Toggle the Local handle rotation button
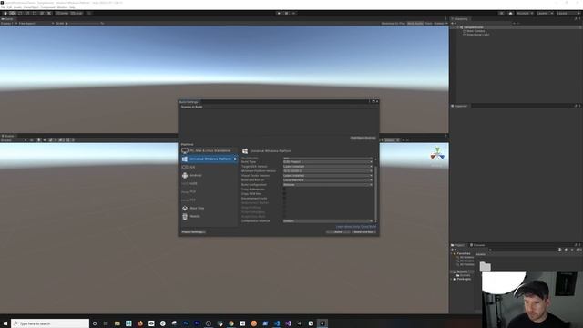Image resolution: width=583 pixels, height=328 pixels. click(x=77, y=13)
